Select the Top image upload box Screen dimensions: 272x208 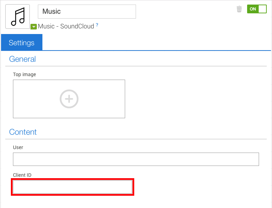69,99
